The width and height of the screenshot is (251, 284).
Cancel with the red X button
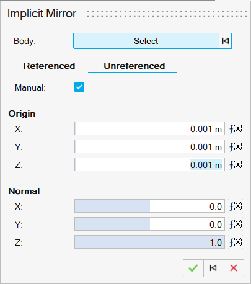tap(234, 268)
